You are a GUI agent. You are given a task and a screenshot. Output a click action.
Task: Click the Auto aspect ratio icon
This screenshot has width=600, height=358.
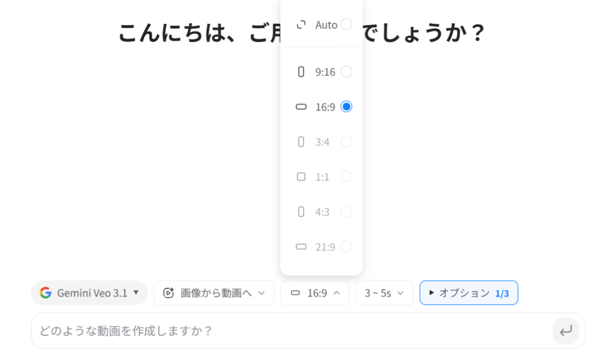301,25
